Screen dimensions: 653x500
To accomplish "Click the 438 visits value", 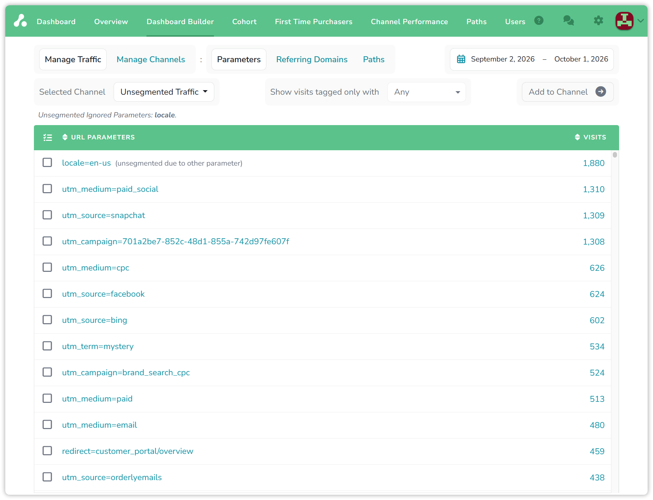I will (x=597, y=478).
